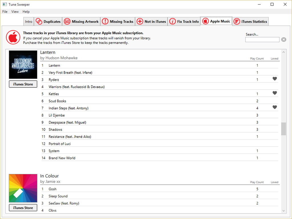Select the track 'Scud Books'

point(160,101)
